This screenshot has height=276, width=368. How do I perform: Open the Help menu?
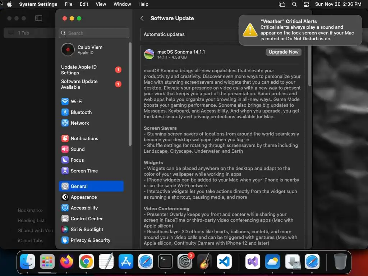pos(143,4)
